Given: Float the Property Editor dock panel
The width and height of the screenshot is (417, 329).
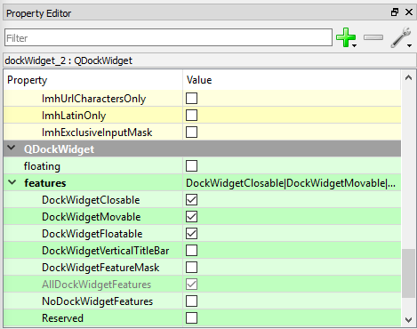Looking at the screenshot, I should (395, 12).
